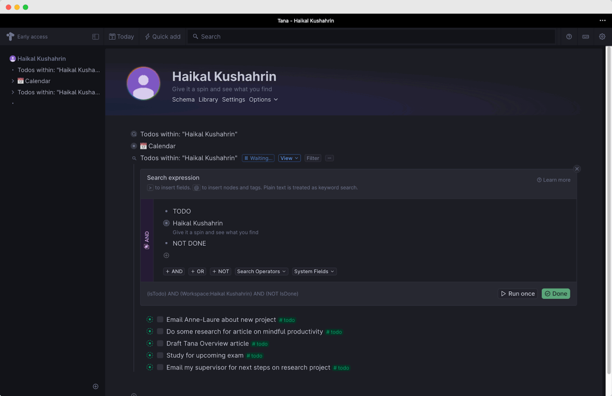Screen dimensions: 612x396
Task: Toggle the sidebar panel icon
Action: tap(95, 37)
